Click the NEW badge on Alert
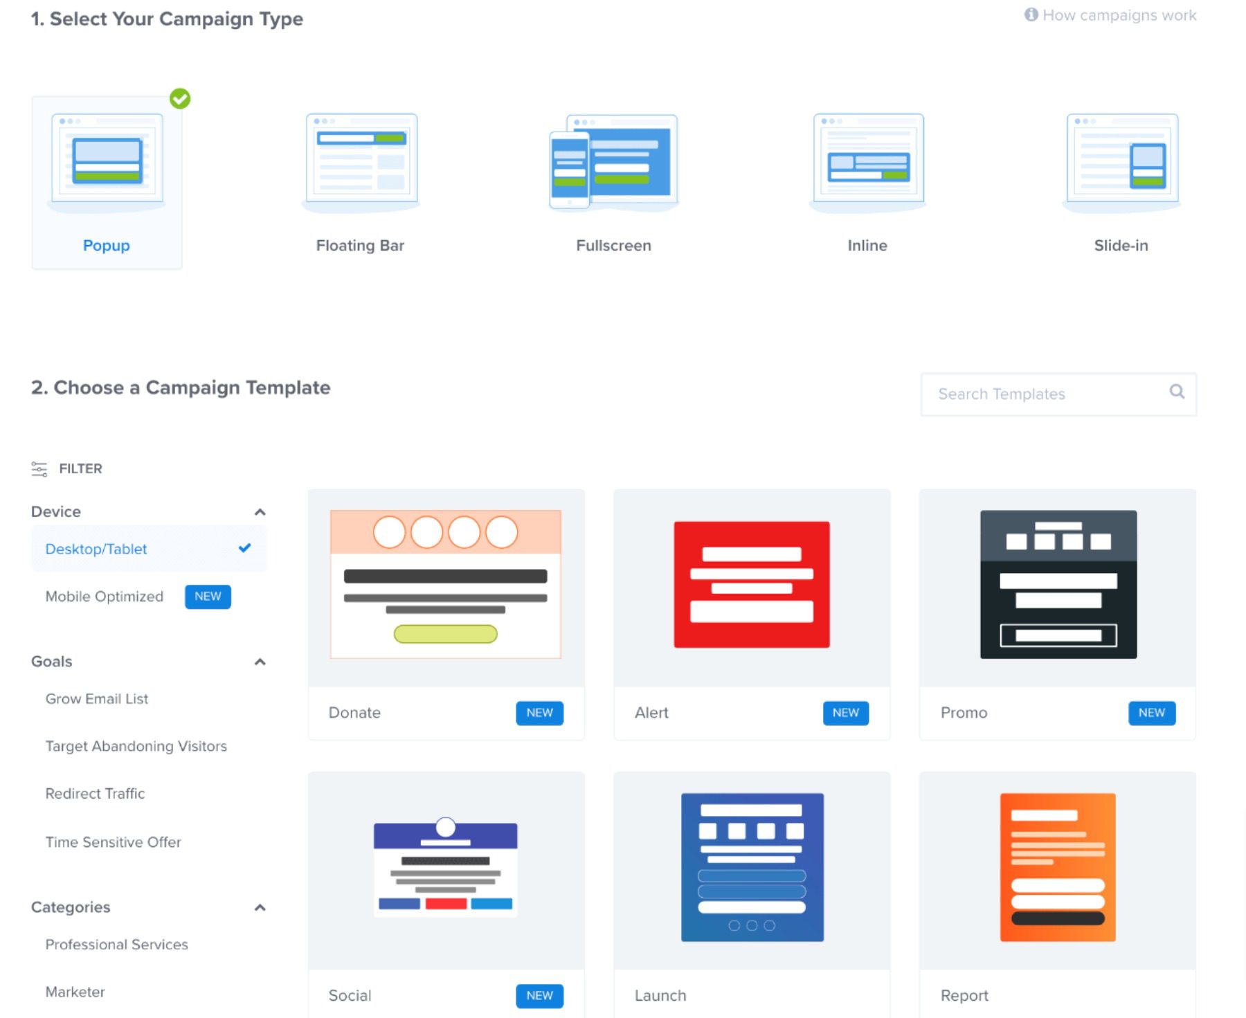Screen dimensions: 1246x1018 [846, 713]
